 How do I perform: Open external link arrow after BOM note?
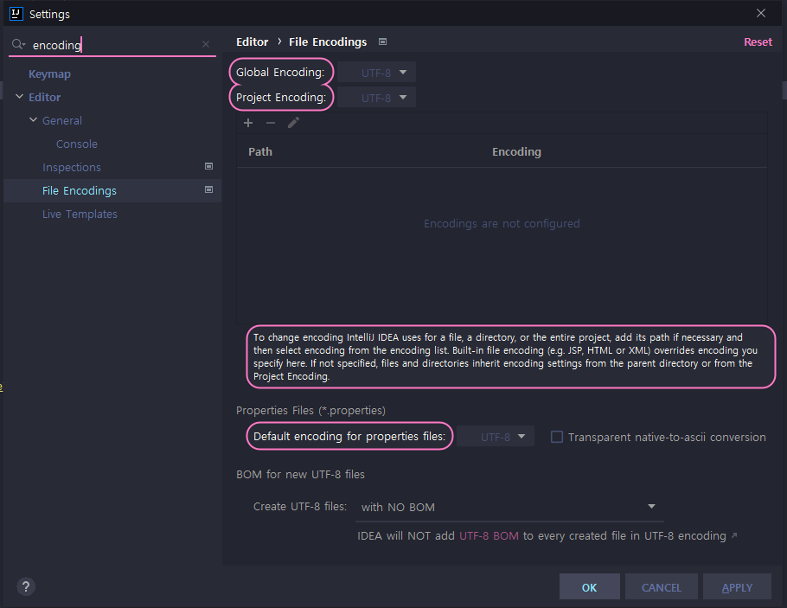pos(734,535)
